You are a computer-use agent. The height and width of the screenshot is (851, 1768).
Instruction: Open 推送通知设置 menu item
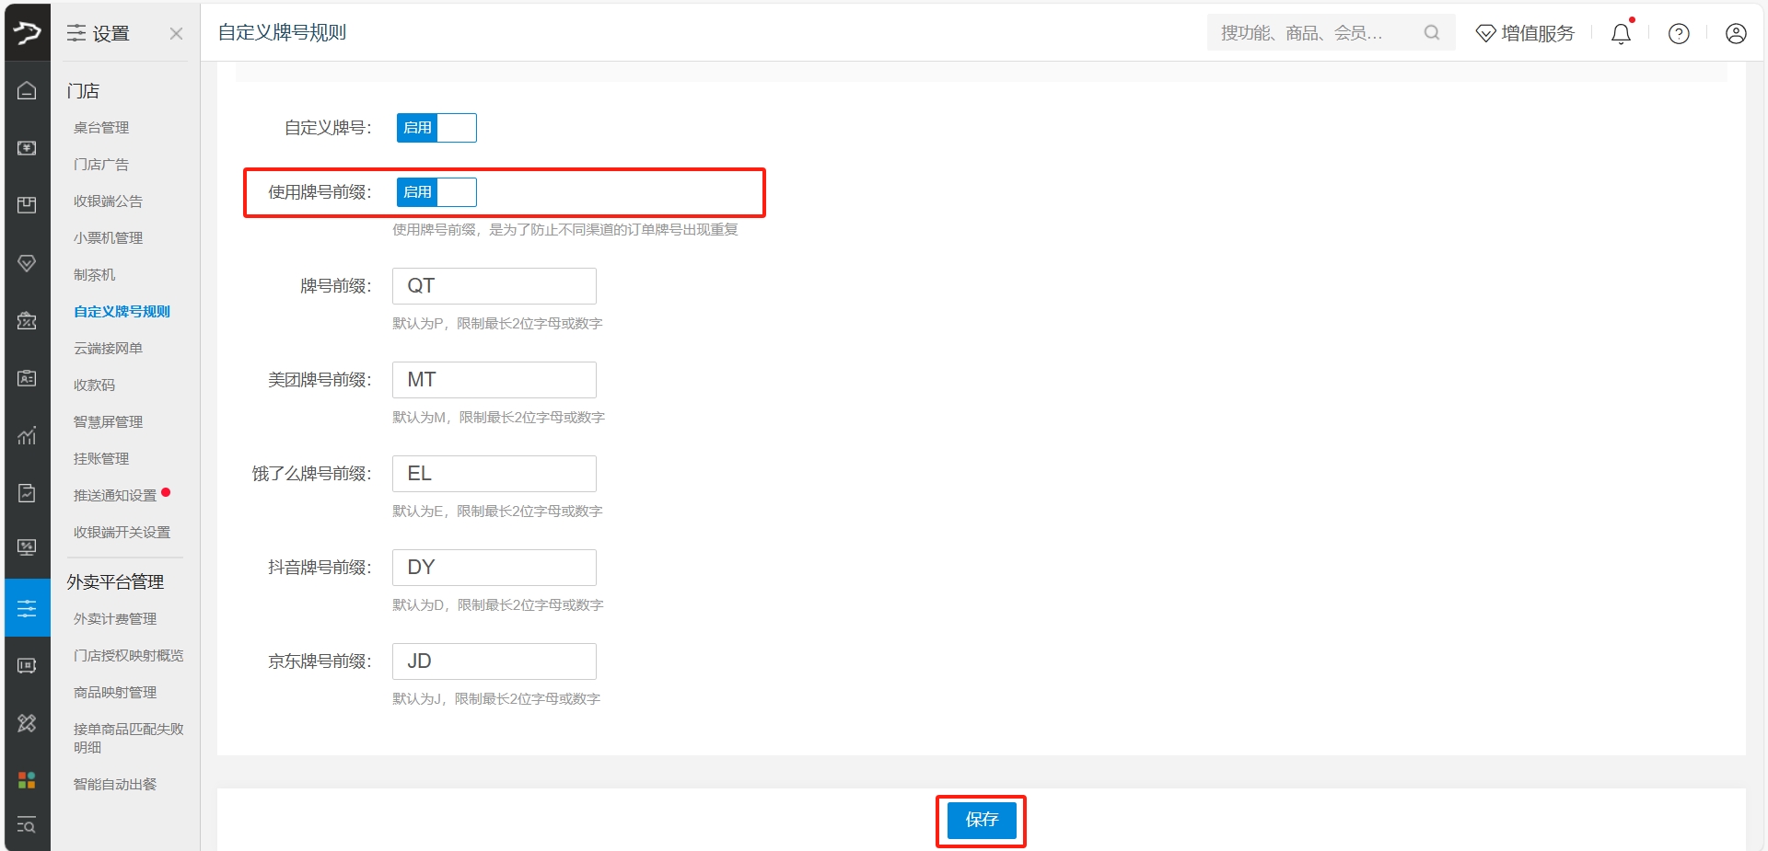pos(115,496)
